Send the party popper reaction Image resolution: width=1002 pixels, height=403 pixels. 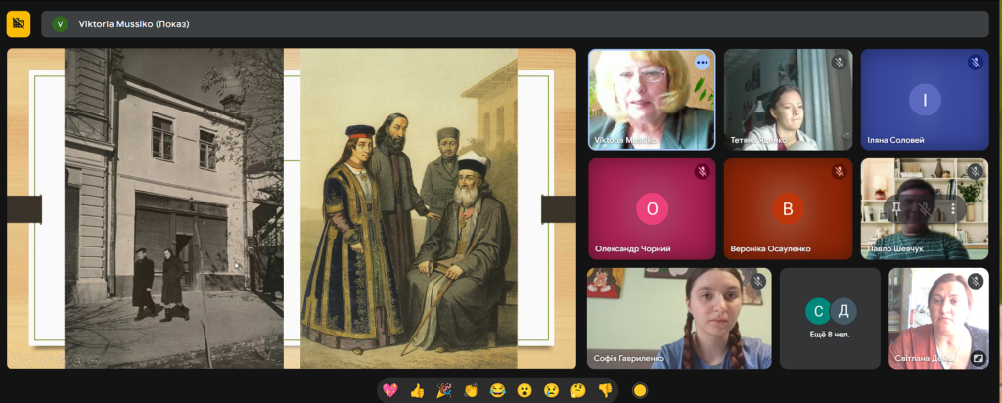(x=443, y=390)
